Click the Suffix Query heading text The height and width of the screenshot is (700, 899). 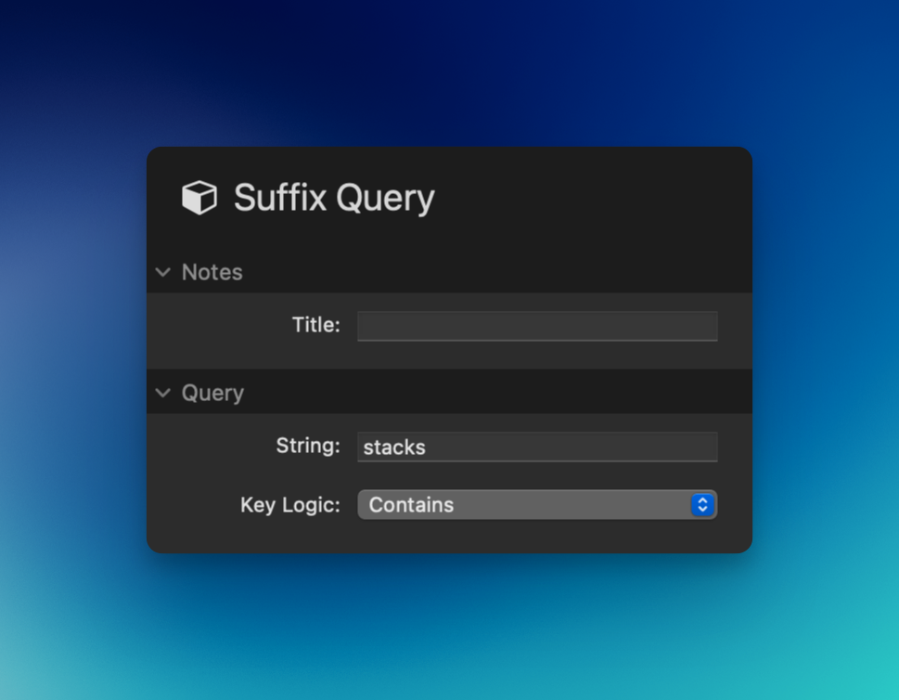pyautogui.click(x=334, y=198)
